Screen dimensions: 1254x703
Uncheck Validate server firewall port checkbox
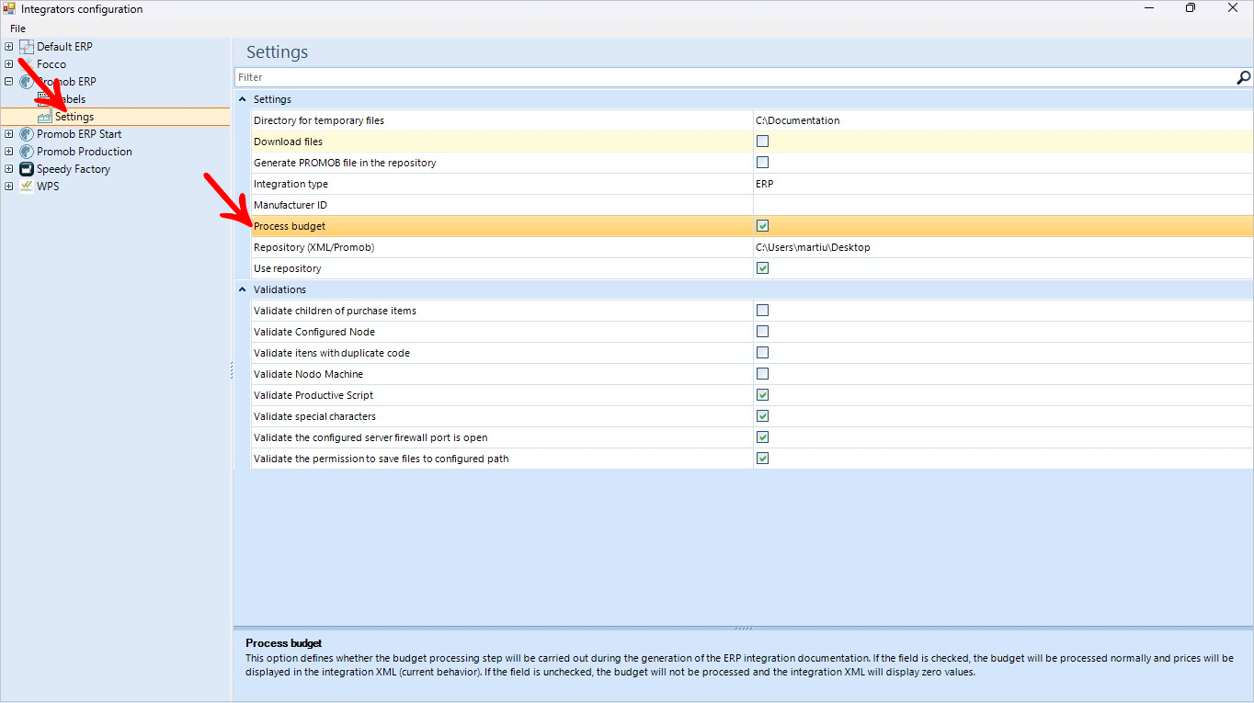[762, 437]
